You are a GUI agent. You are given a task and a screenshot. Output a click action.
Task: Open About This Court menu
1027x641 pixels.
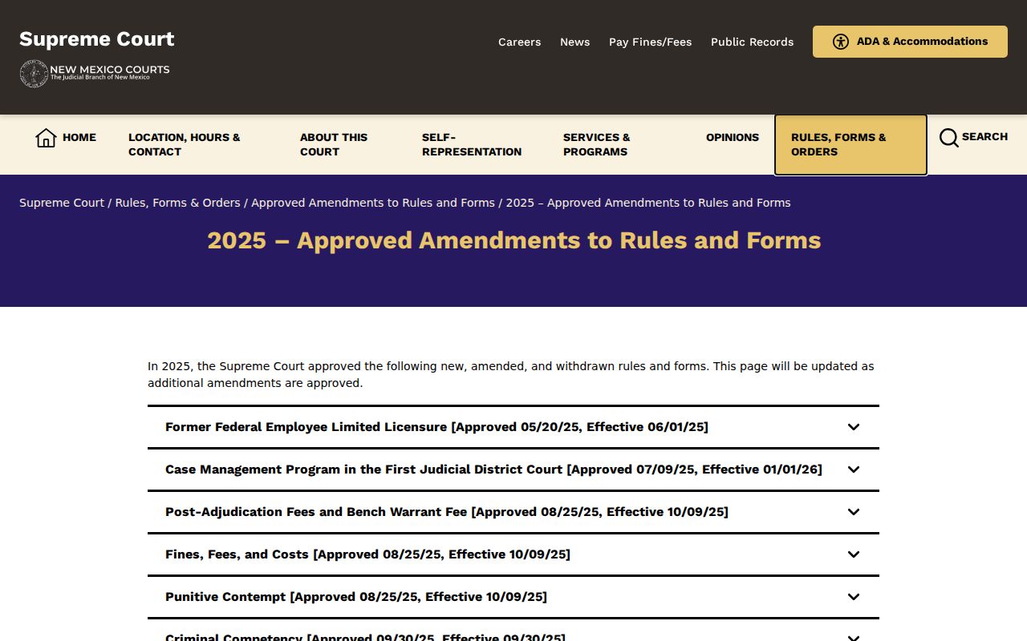coord(334,144)
